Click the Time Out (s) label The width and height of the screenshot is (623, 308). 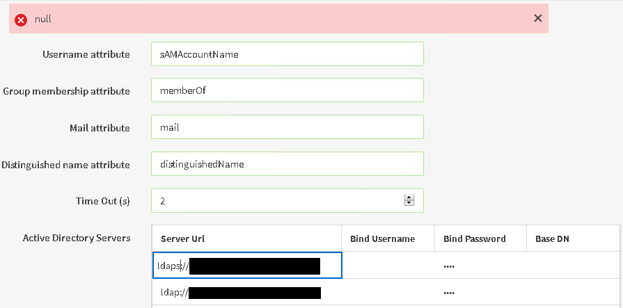(103, 201)
